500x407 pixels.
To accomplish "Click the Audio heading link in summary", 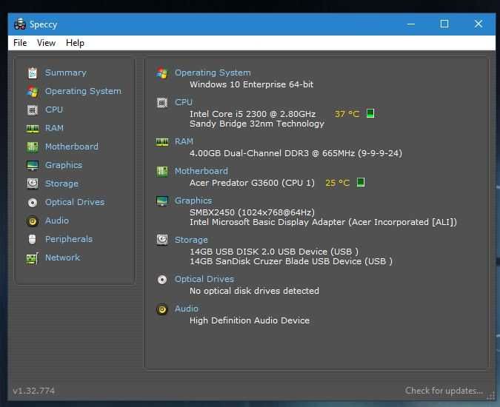I will coord(187,309).
